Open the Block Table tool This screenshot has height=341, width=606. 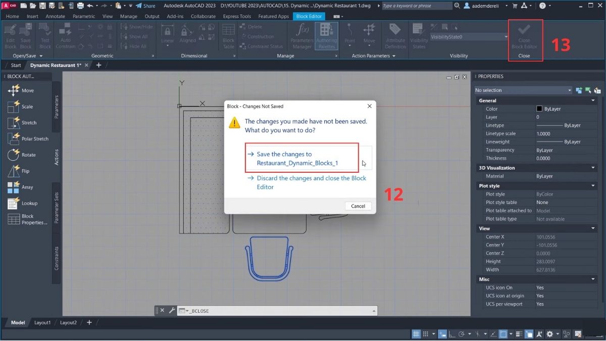click(228, 35)
